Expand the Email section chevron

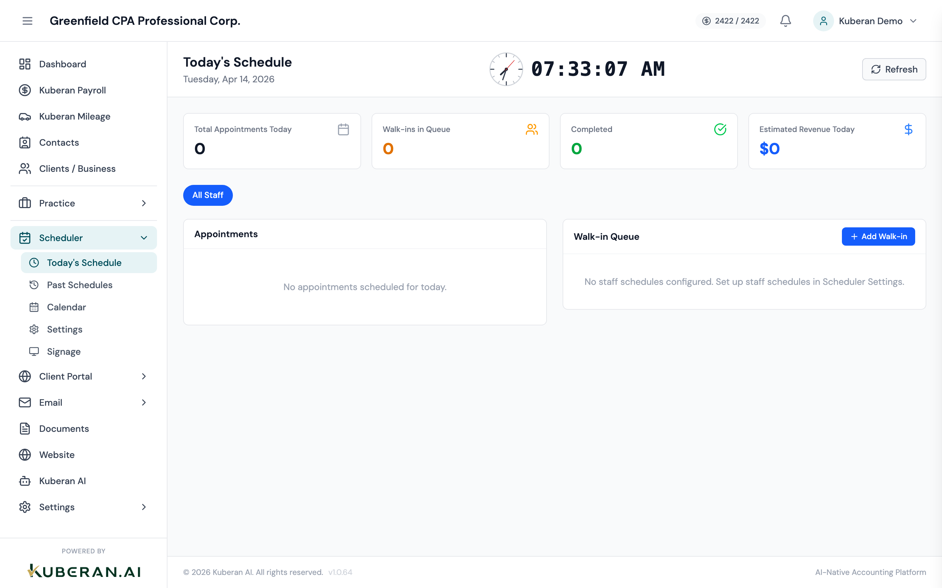tap(144, 402)
